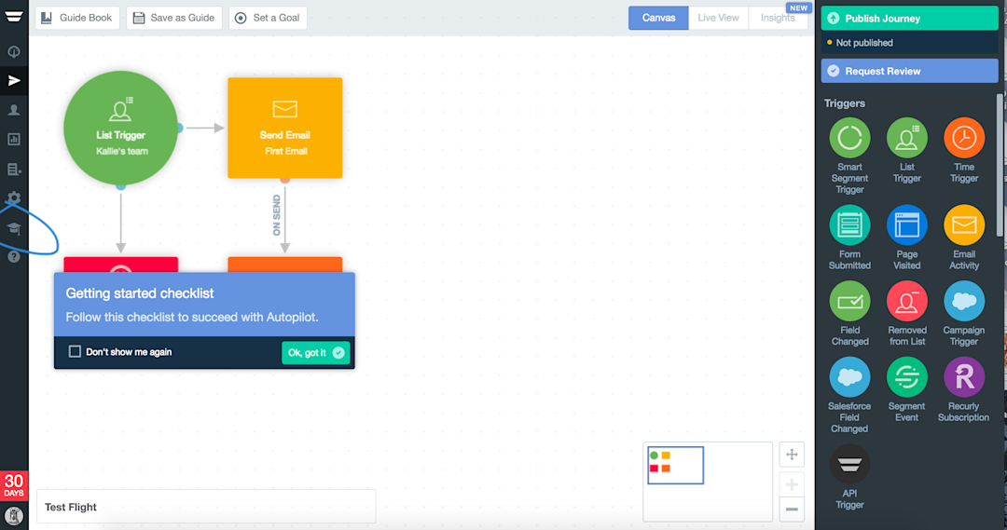Select the Email Activity trigger icon
The width and height of the screenshot is (1007, 530).
tap(964, 225)
